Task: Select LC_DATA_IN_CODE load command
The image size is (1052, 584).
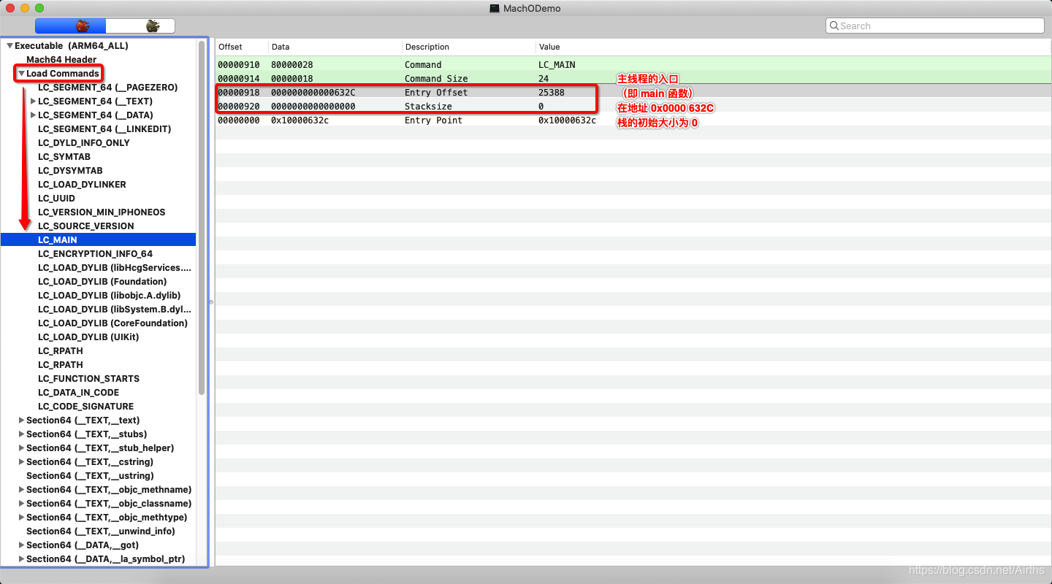Action: tap(78, 393)
